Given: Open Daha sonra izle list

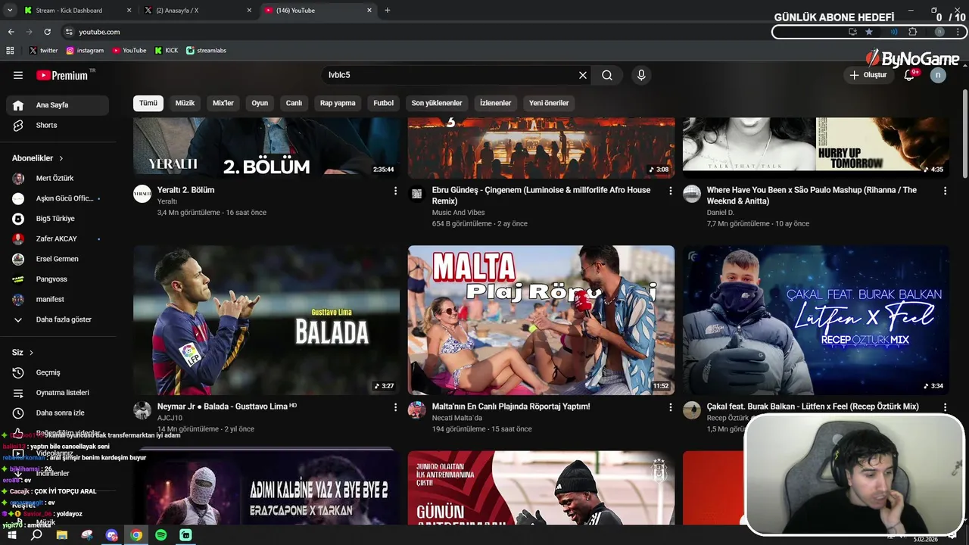Looking at the screenshot, I should pos(58,413).
